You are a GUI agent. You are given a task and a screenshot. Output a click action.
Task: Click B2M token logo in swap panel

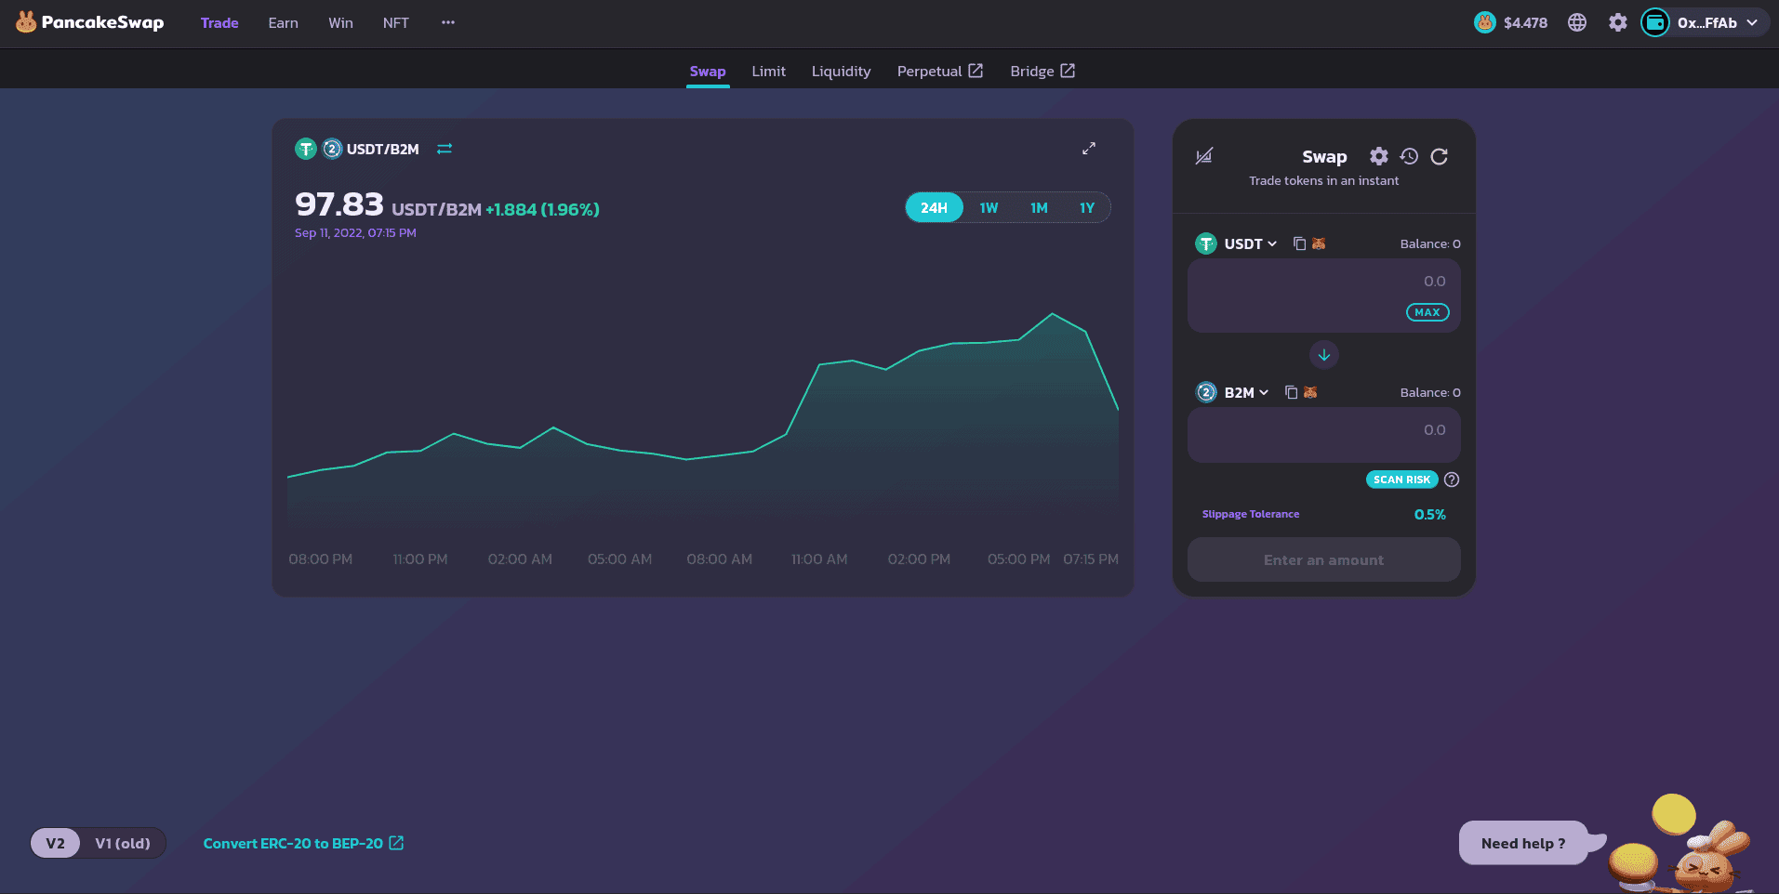click(x=1206, y=392)
